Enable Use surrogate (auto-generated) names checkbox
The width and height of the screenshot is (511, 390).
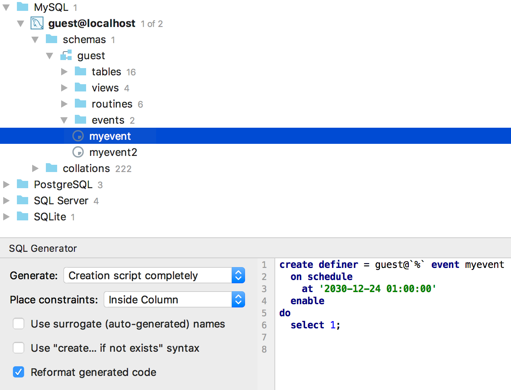click(x=19, y=324)
